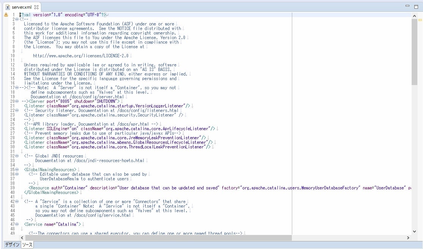Click the AprLifecycleListener class name
Screen dimensions: 423x249
pyautogui.click(x=186, y=129)
